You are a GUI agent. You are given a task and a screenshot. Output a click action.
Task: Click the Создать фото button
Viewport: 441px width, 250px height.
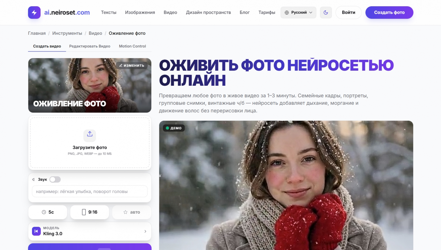pos(389,12)
